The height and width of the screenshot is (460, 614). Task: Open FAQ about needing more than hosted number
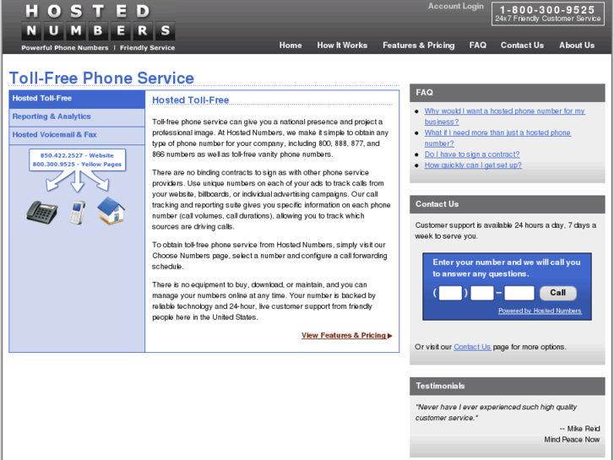pos(497,138)
